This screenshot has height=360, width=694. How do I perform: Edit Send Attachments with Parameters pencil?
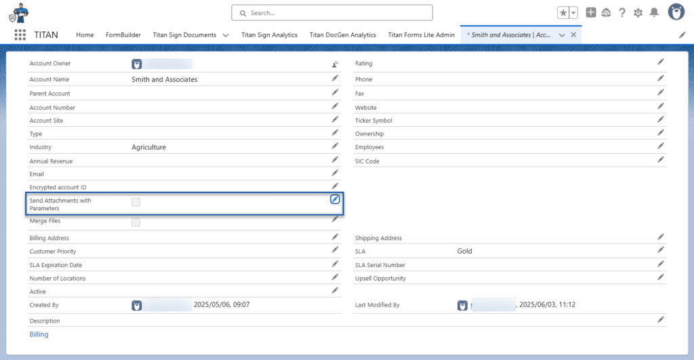coord(335,199)
